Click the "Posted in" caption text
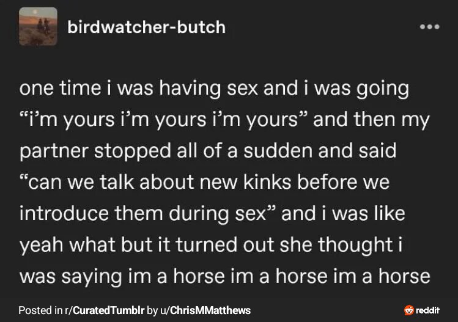458x322 pixels. (37, 310)
